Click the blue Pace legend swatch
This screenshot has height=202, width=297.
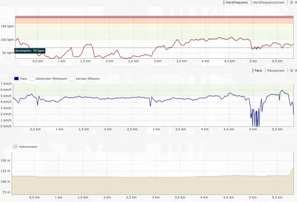click(17, 79)
